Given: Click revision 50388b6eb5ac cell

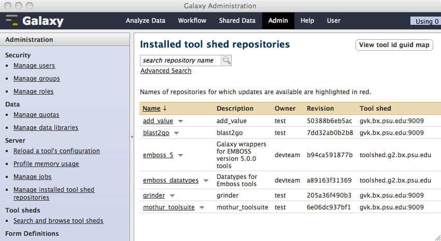Looking at the screenshot, I should (330, 121).
